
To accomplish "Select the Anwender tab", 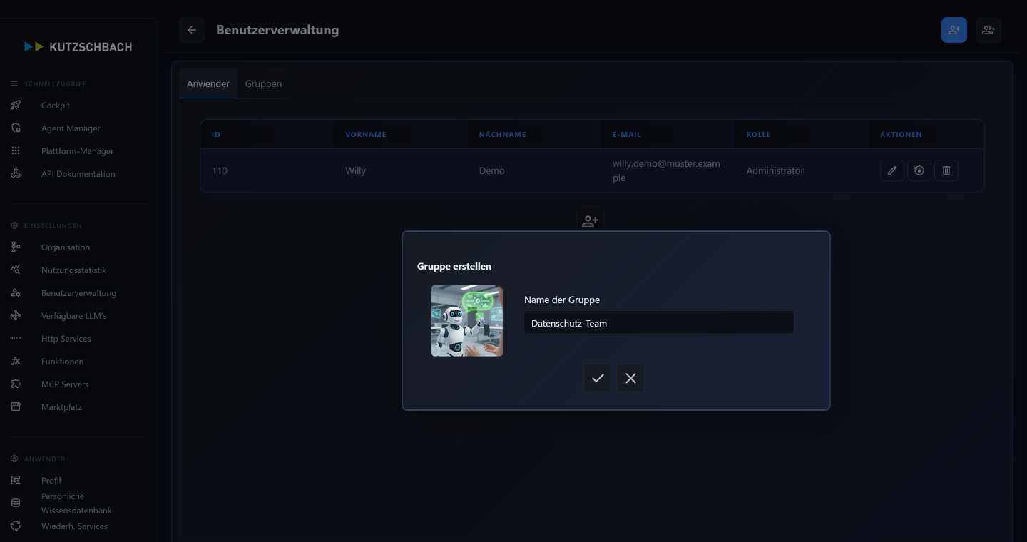I will [x=208, y=83].
